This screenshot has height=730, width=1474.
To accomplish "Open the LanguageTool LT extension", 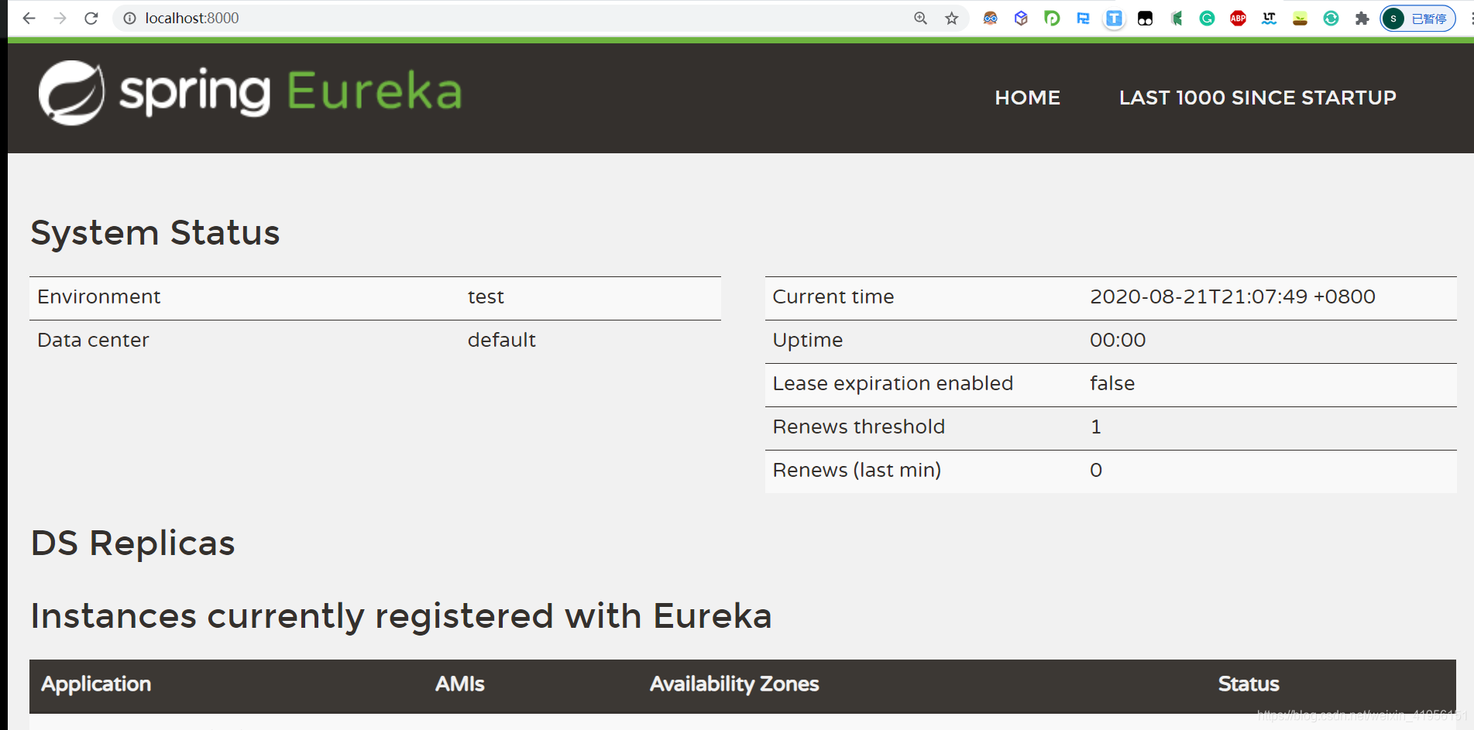I will (x=1269, y=18).
